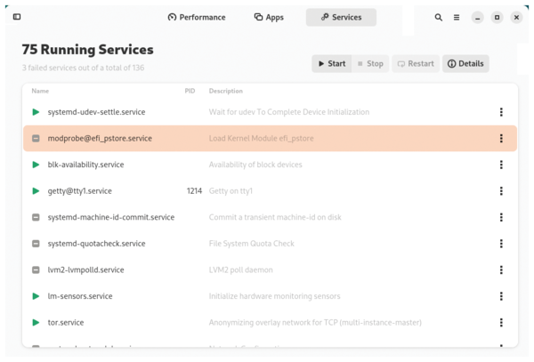Screen dimensions: 534x362
Task: Click the play icon beside lm-sensors.service
Action: click(36, 296)
